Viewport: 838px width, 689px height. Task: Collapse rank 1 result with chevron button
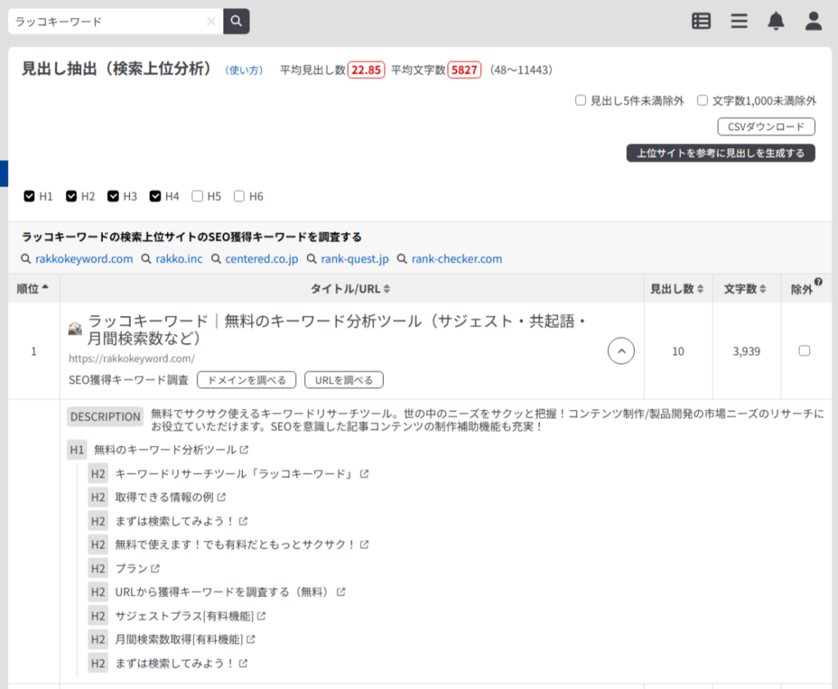621,351
